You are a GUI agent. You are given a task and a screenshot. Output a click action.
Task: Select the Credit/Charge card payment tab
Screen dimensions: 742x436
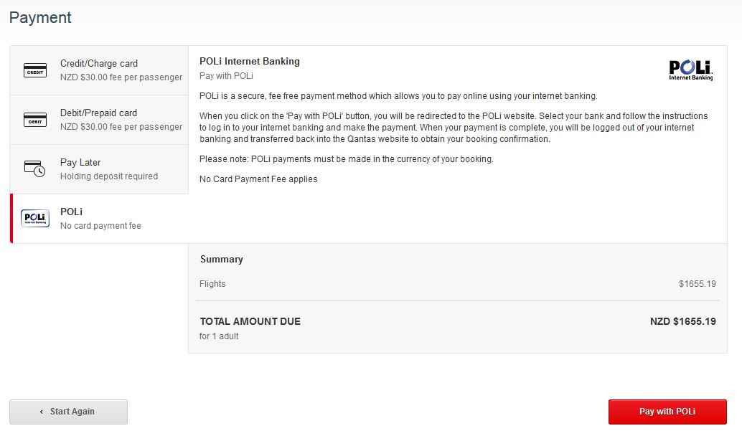tap(99, 70)
